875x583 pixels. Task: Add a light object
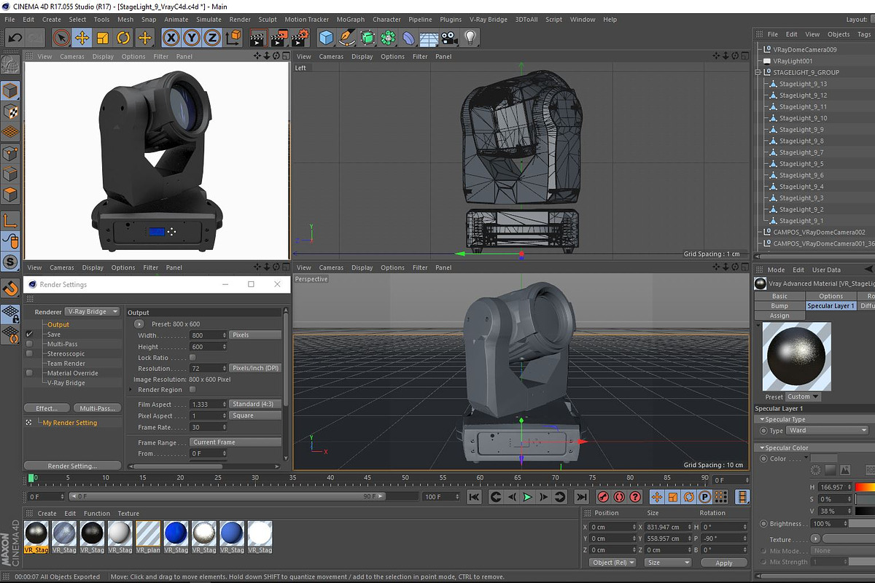pyautogui.click(x=470, y=38)
